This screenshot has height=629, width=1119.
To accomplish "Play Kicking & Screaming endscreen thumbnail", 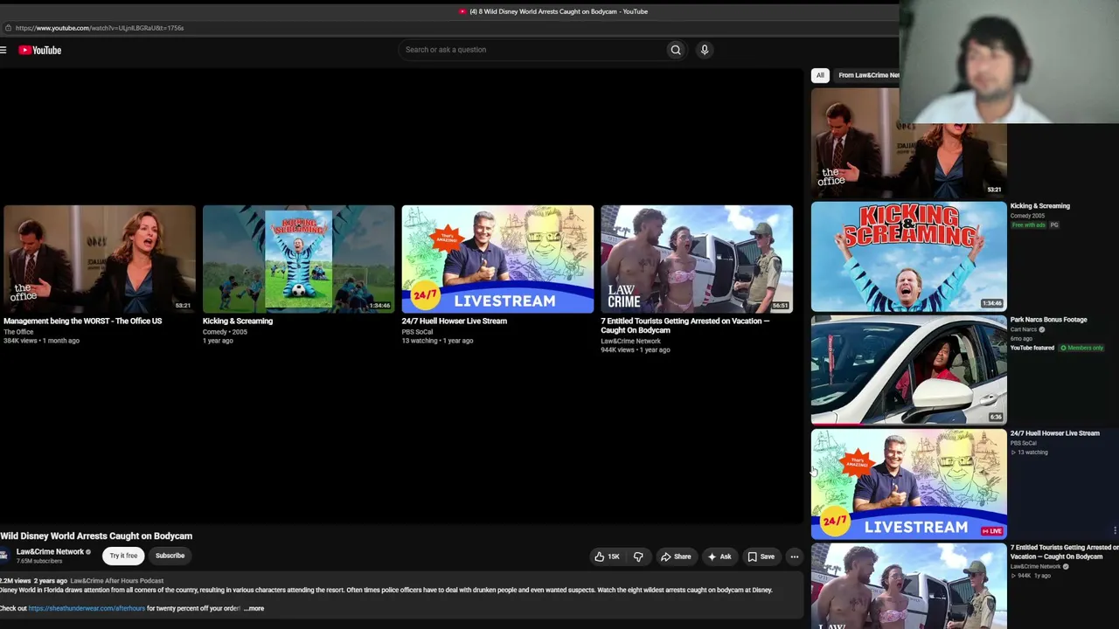I will coord(299,259).
